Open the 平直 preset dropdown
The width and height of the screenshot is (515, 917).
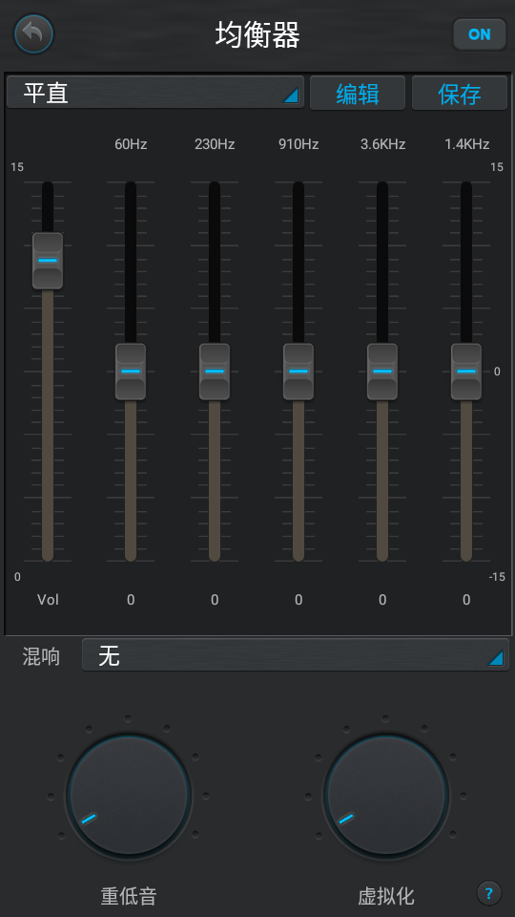point(155,93)
